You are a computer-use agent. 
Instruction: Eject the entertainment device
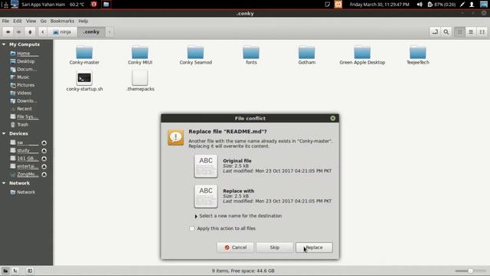44,166
